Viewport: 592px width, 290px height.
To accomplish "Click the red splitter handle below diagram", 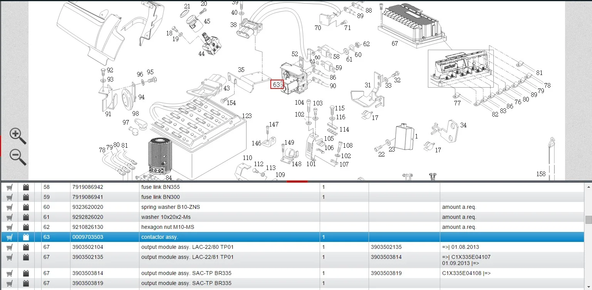I will coord(297,181).
